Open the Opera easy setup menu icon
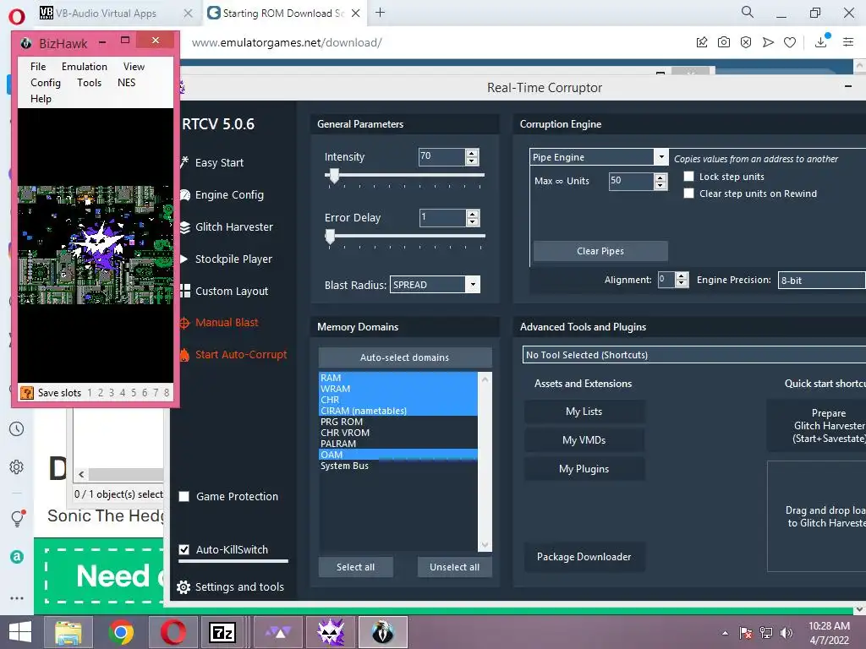Viewport: 866px width, 649px height. pos(848,42)
